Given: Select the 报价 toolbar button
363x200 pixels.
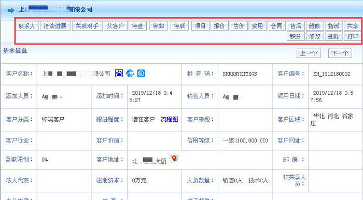Looking at the screenshot, I should [x=219, y=26].
